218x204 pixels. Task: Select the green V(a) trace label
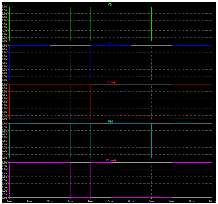pyautogui.click(x=111, y=4)
